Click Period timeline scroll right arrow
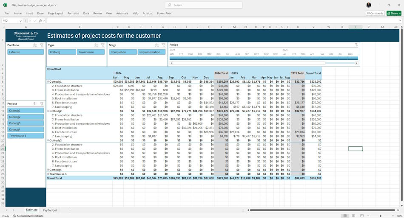The width and height of the screenshot is (404, 218). click(x=357, y=63)
